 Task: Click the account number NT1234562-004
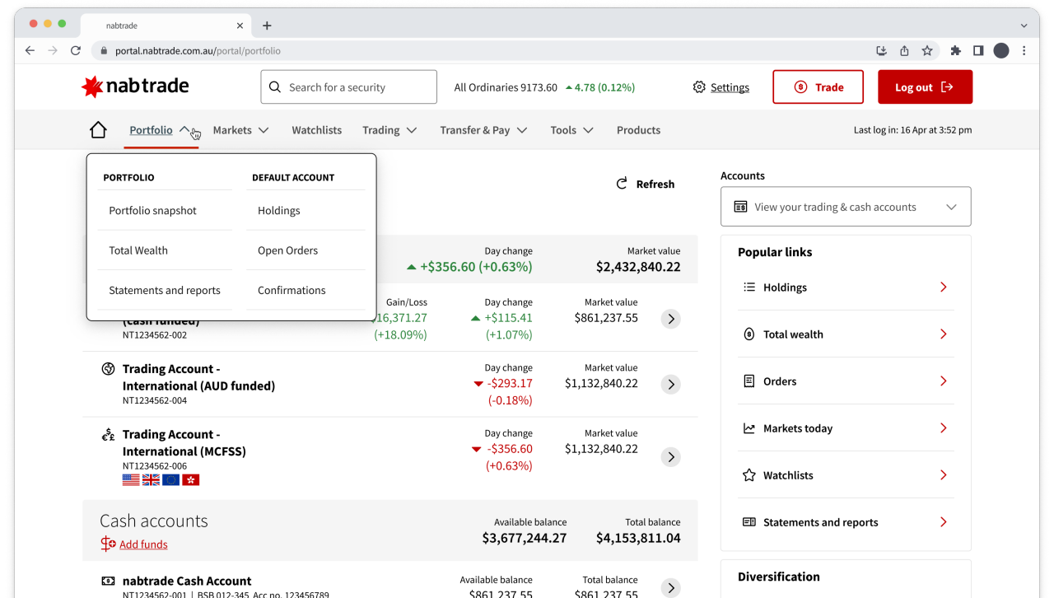click(x=155, y=401)
